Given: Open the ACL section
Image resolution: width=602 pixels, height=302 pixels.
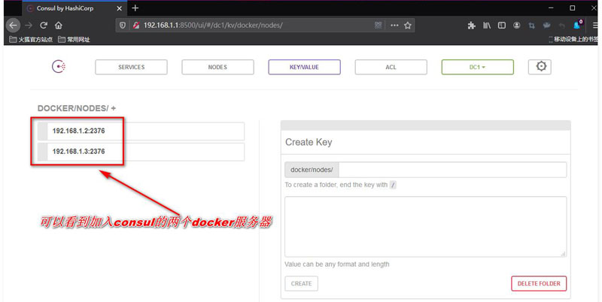Looking at the screenshot, I should [x=391, y=67].
